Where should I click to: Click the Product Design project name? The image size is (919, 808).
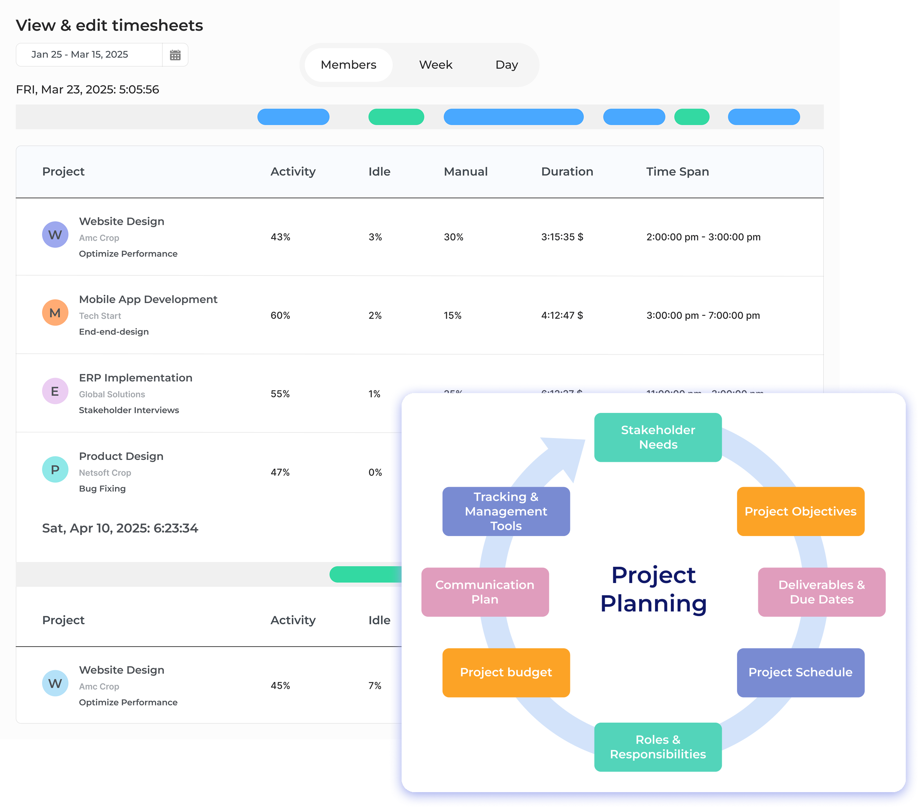pyautogui.click(x=121, y=456)
